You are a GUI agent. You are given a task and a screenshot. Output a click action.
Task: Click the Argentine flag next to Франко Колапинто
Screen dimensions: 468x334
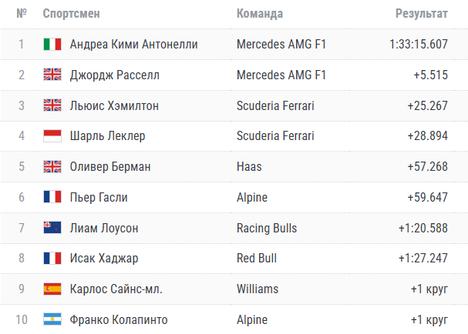click(x=52, y=319)
